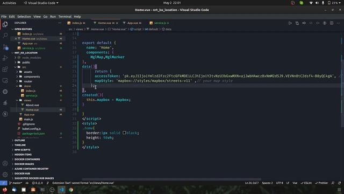Open the File menu

click(4, 17)
